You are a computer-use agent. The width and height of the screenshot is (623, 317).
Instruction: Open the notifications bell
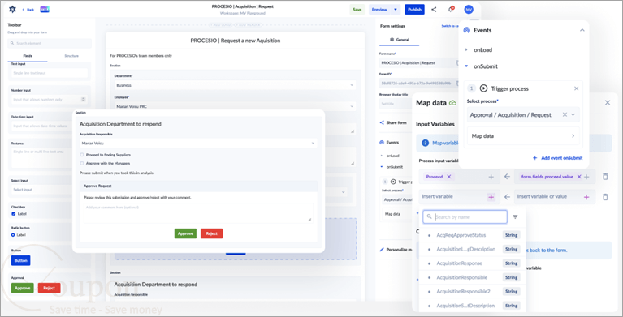click(451, 9)
